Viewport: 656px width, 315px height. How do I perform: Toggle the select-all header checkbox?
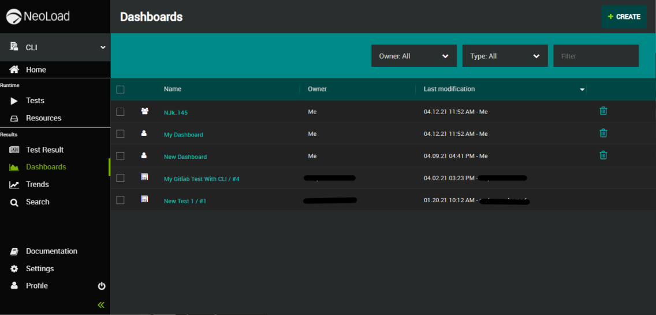point(121,89)
